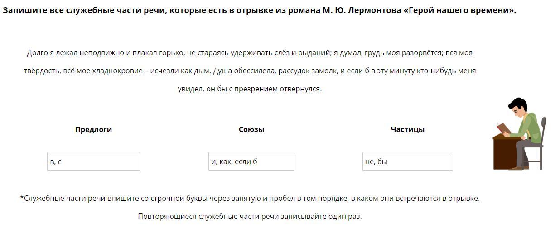Click the Частицы column heading

(407, 129)
